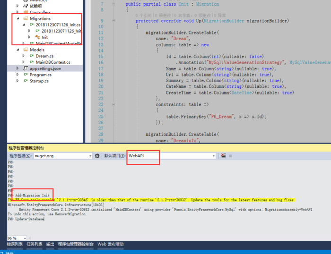Collapse the Models folder node
Screen dimensions: 331x254
18,50
